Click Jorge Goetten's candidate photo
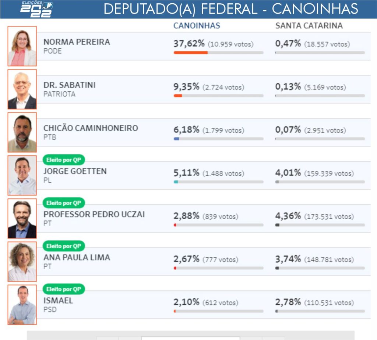The image size is (377, 340). coord(22,175)
